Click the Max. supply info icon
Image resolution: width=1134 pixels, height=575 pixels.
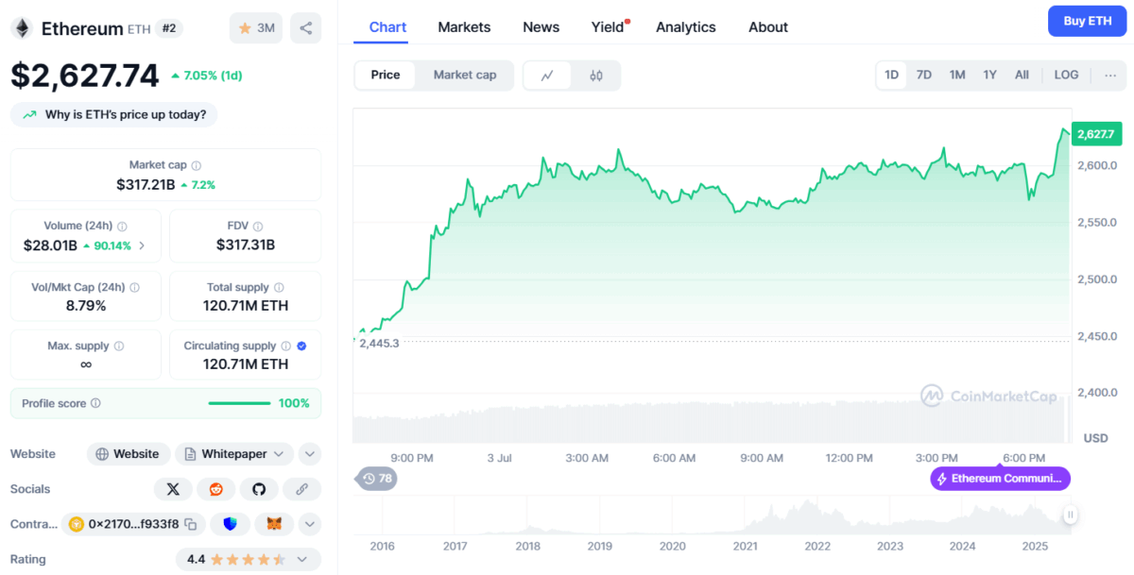click(x=119, y=347)
